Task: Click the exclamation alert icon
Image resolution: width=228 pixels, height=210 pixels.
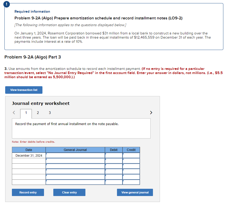Action: 6,4
